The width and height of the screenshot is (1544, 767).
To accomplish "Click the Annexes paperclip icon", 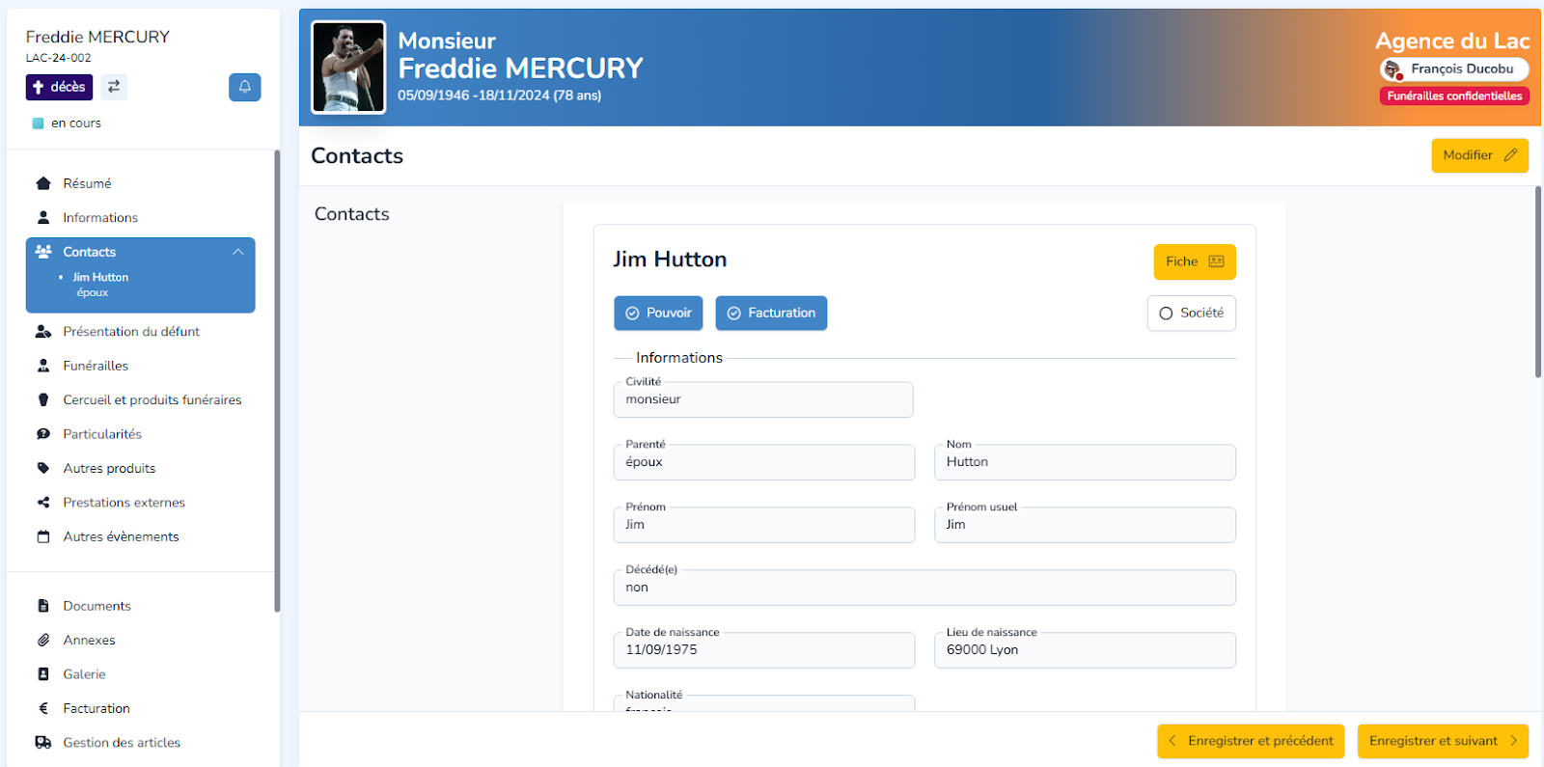I will click(43, 640).
